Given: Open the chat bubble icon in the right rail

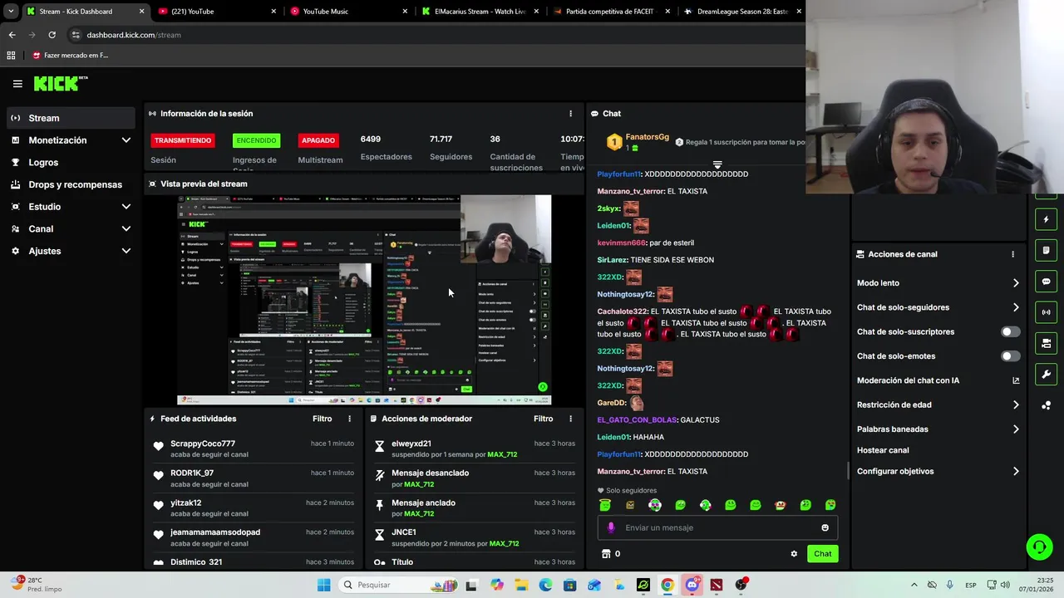Looking at the screenshot, I should pyautogui.click(x=1046, y=282).
